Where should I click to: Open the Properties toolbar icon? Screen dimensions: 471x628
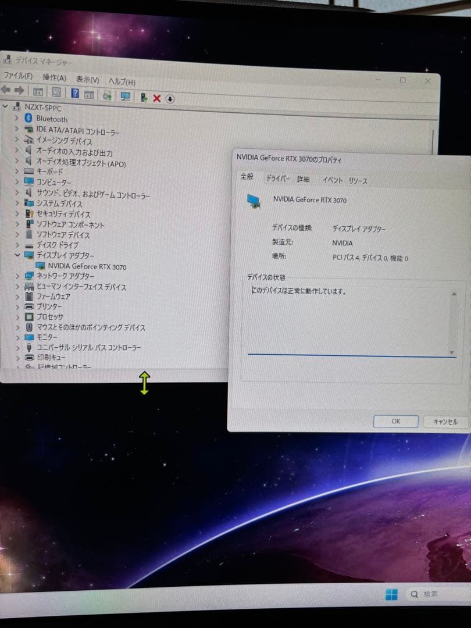coord(56,92)
